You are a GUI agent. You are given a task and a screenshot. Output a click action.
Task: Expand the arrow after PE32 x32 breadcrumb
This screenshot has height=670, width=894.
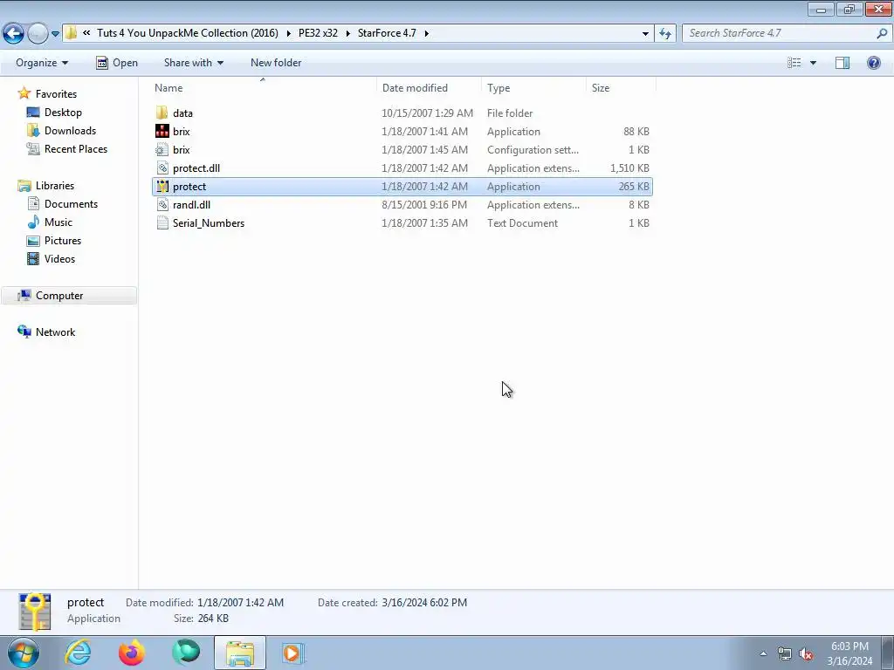tap(347, 33)
